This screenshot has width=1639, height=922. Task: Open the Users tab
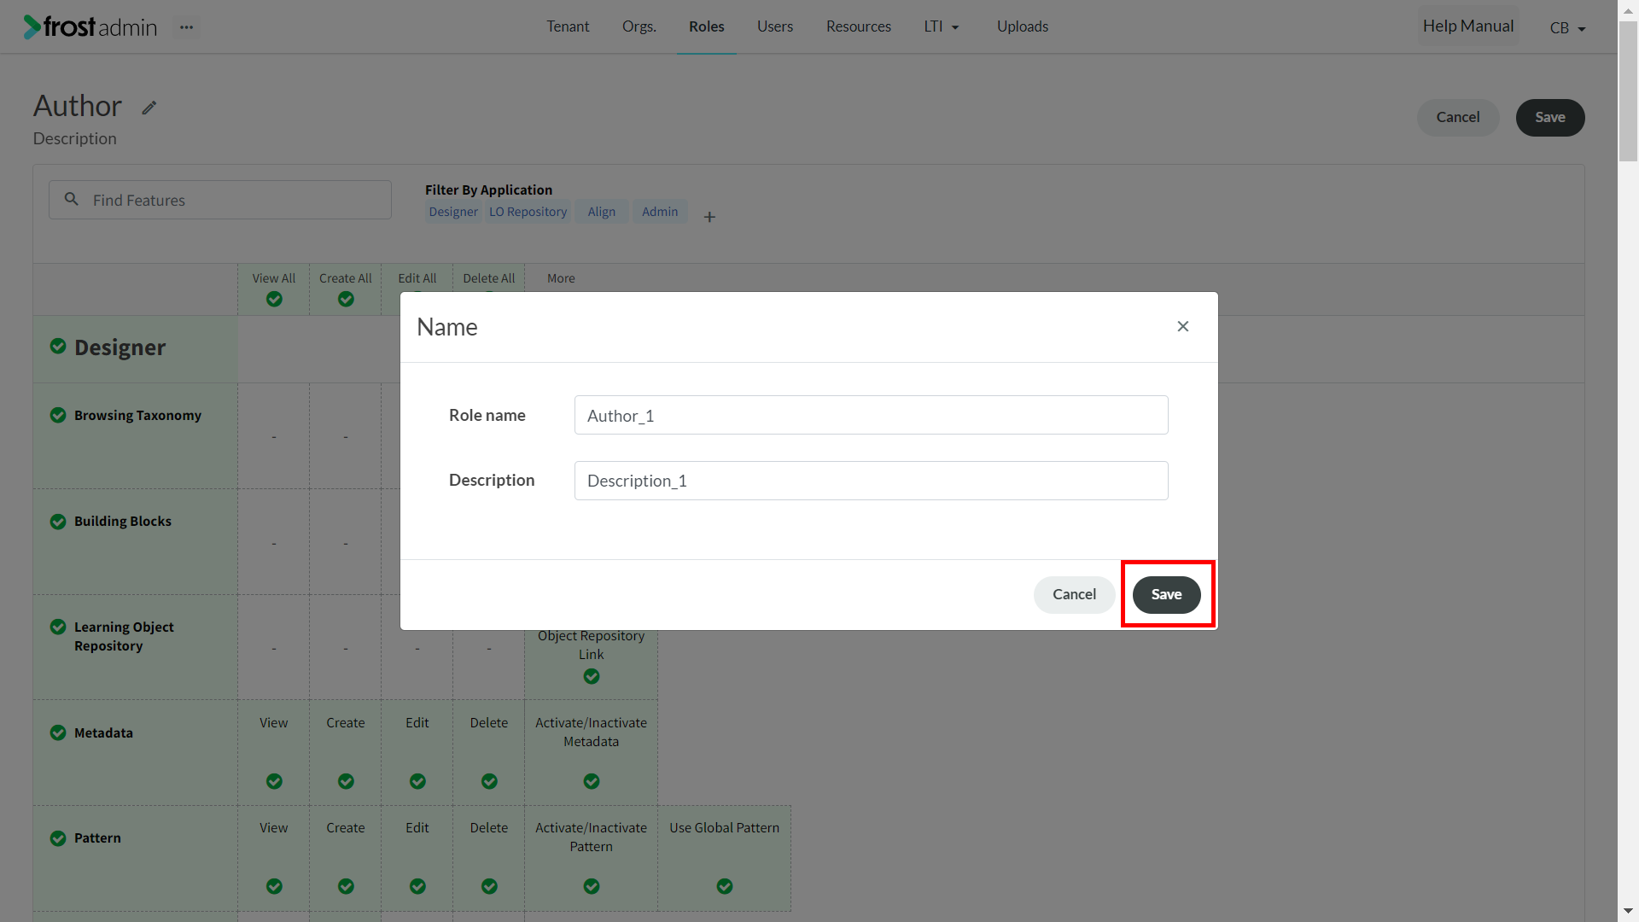[775, 27]
